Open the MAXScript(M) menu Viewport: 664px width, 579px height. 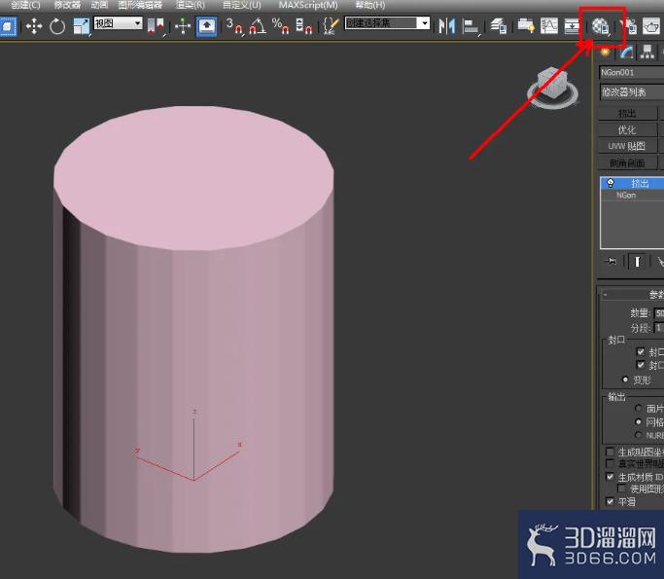308,5
